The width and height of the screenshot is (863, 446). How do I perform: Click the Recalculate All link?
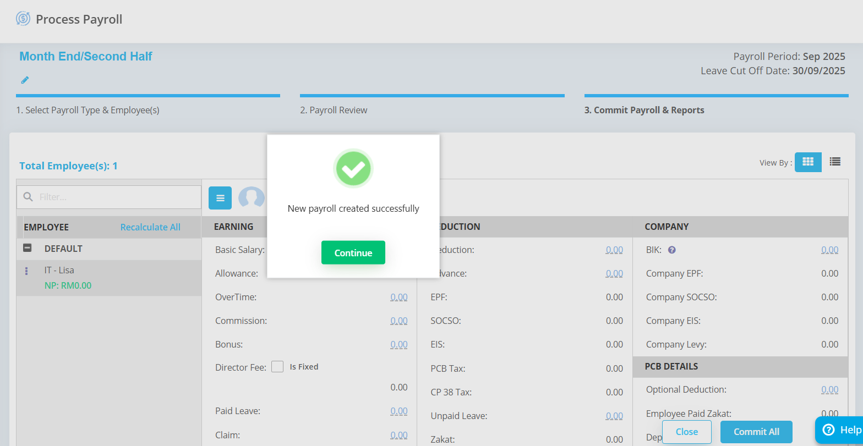pyautogui.click(x=150, y=227)
